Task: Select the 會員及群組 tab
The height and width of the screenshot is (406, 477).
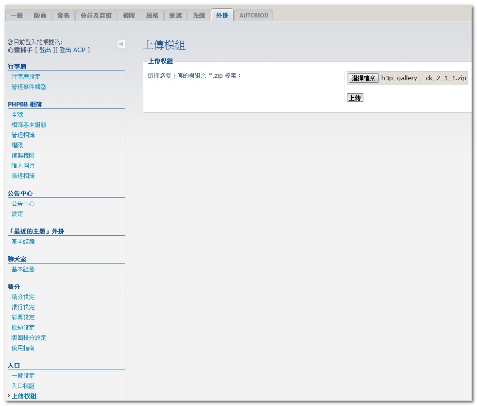Action: [96, 16]
